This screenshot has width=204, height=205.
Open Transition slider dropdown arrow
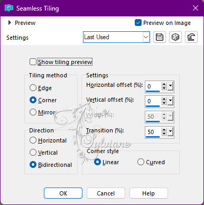tap(170, 131)
